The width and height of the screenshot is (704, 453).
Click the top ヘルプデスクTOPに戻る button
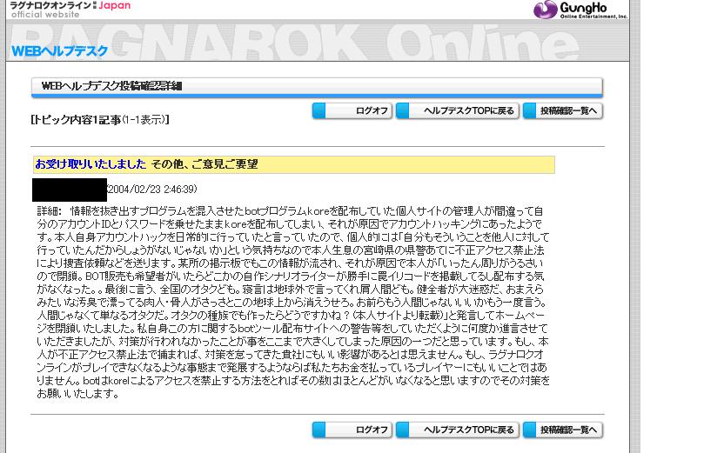click(458, 110)
